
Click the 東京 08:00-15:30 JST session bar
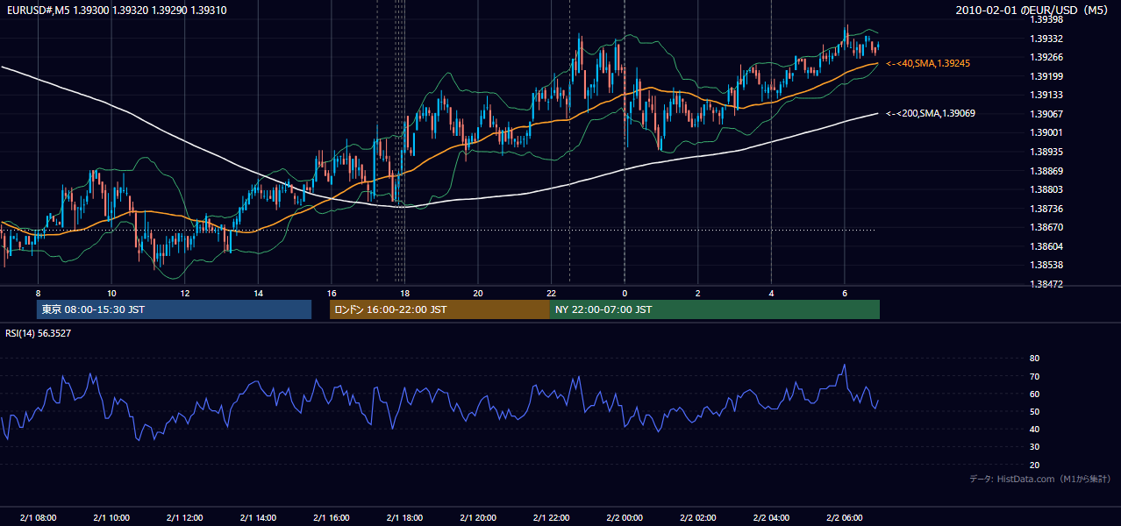coord(174,309)
